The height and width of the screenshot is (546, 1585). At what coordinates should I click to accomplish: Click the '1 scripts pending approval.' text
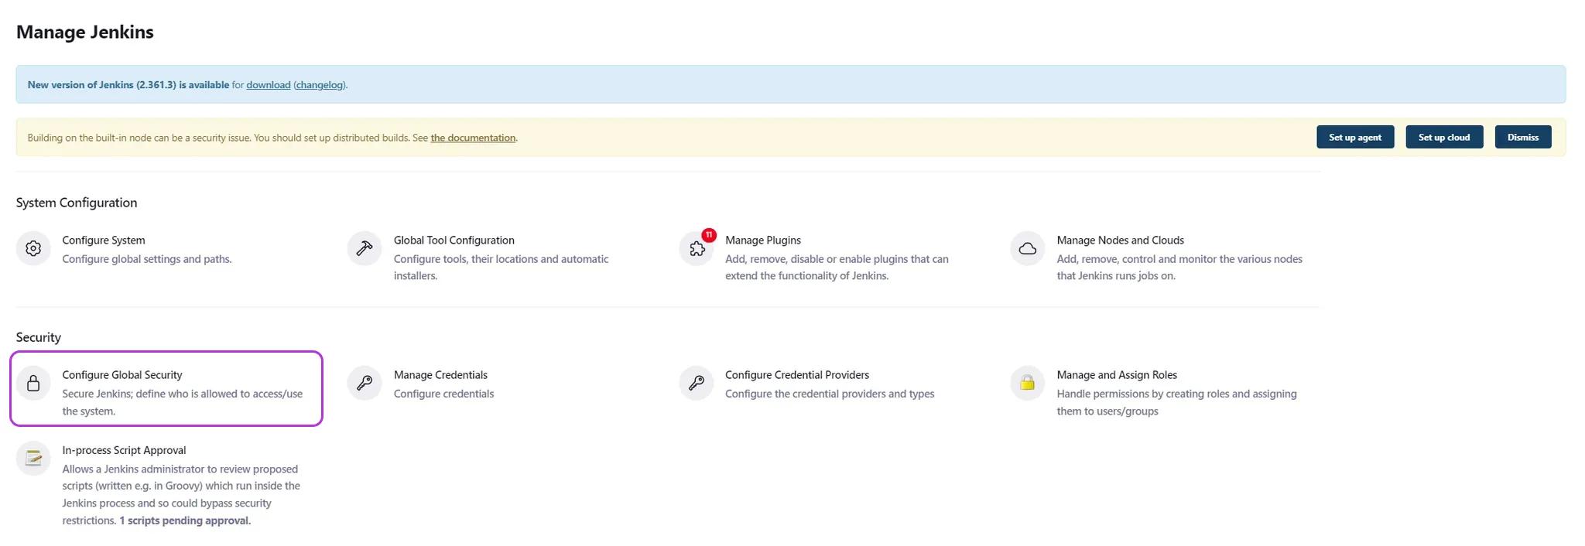pos(185,520)
